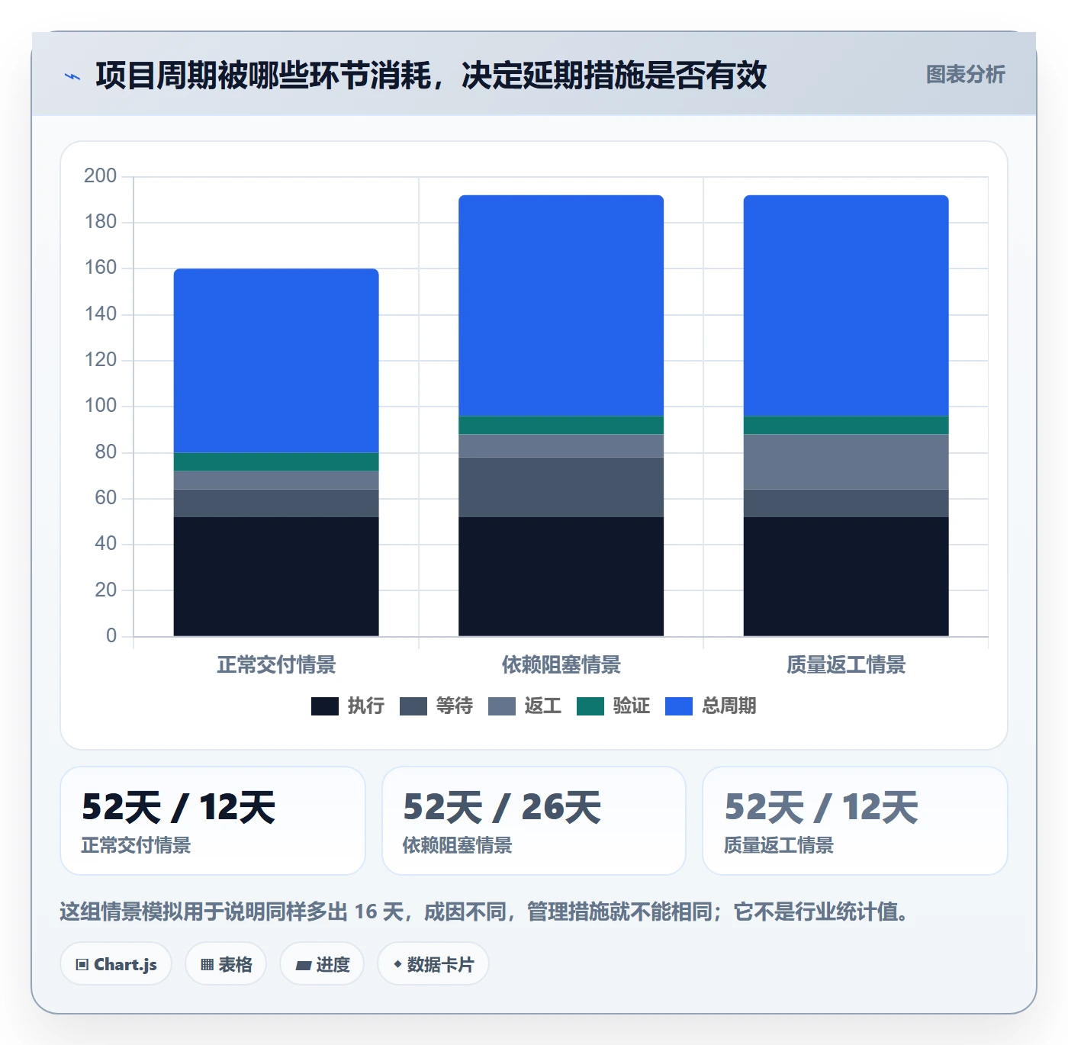Viewport: 1068px width, 1045px height.
Task: Select the Chart.js tag chip
Action: 116,964
